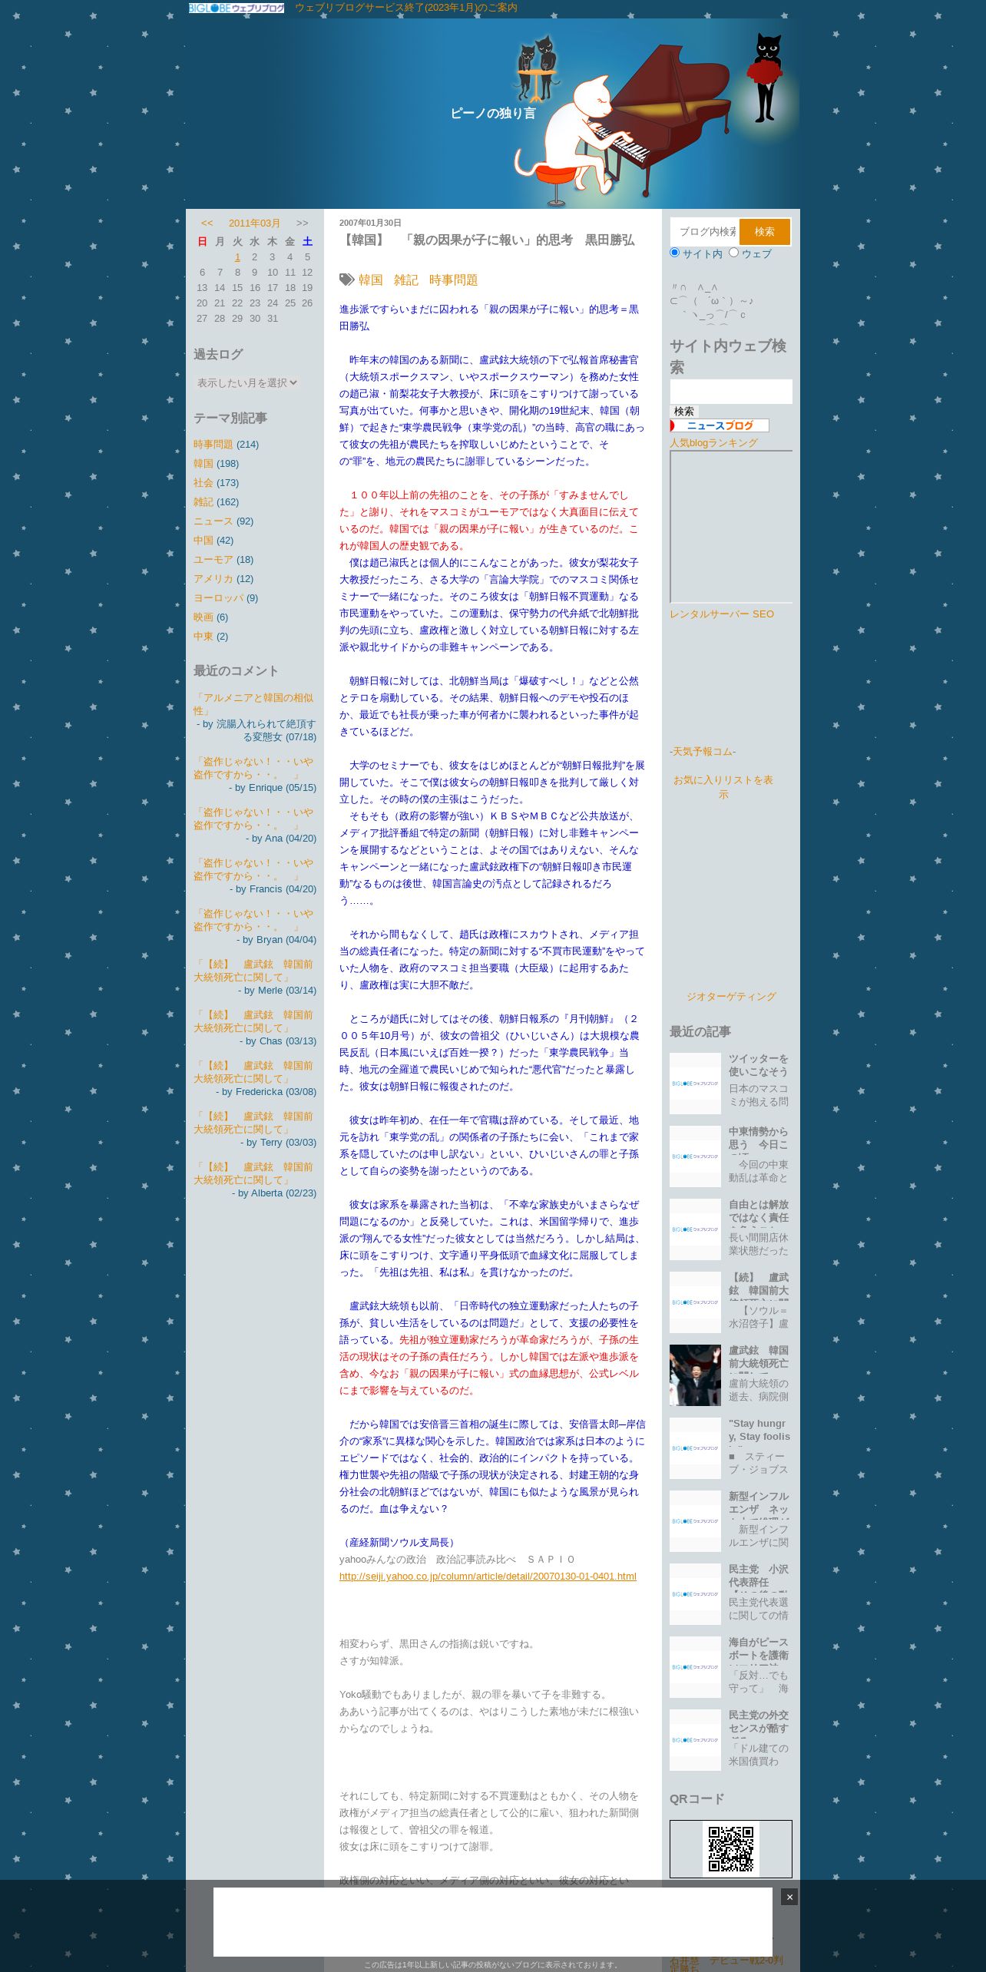
Task: Focus the サイト内ウェブ検索 text box
Action: point(731,392)
